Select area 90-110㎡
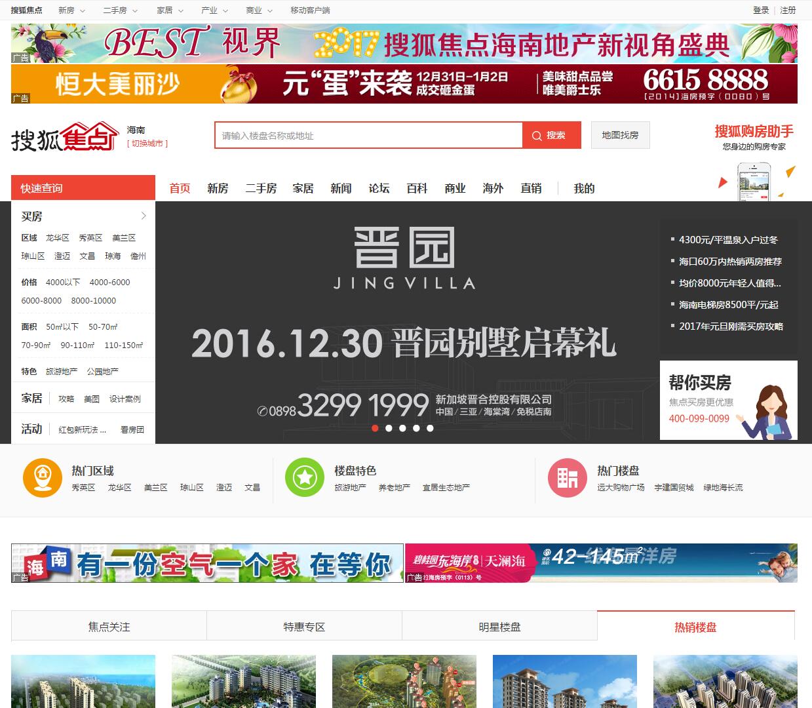 coord(77,345)
